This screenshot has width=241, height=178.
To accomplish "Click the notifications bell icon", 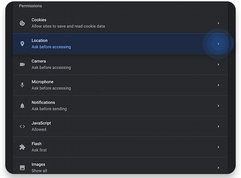I will click(22, 106).
